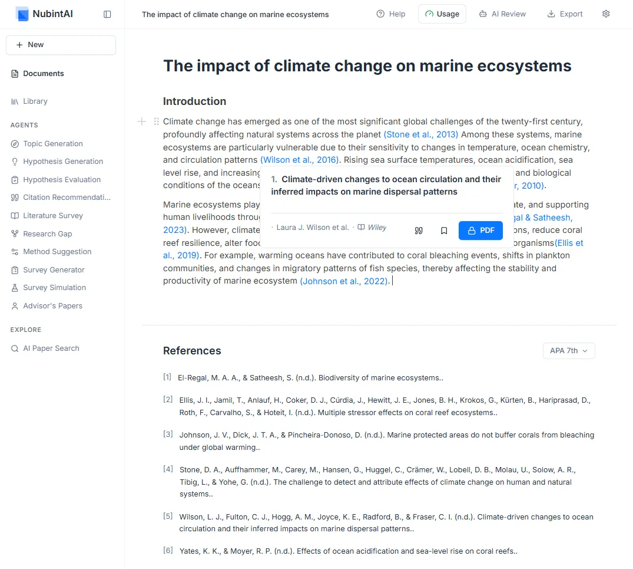Click the NubintAI logo

pos(22,14)
